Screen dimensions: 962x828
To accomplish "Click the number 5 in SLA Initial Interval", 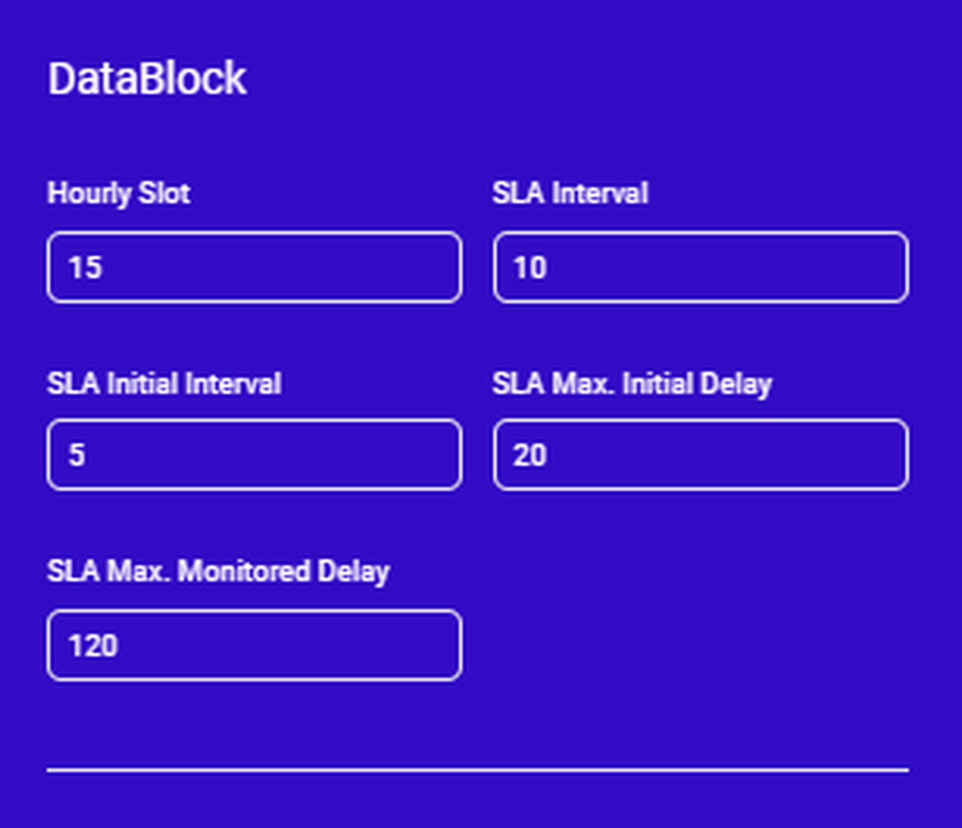I will pos(77,455).
